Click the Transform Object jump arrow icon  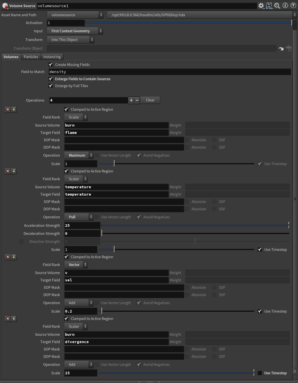[x=281, y=49]
